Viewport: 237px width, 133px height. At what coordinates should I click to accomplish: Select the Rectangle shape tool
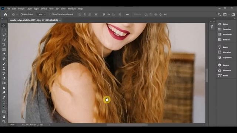tap(4, 112)
